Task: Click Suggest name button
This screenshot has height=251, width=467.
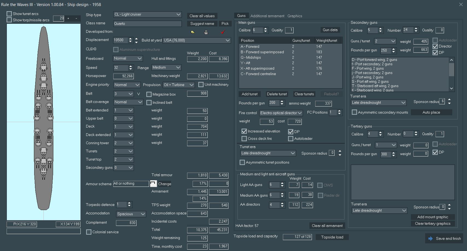Action: (x=202, y=23)
